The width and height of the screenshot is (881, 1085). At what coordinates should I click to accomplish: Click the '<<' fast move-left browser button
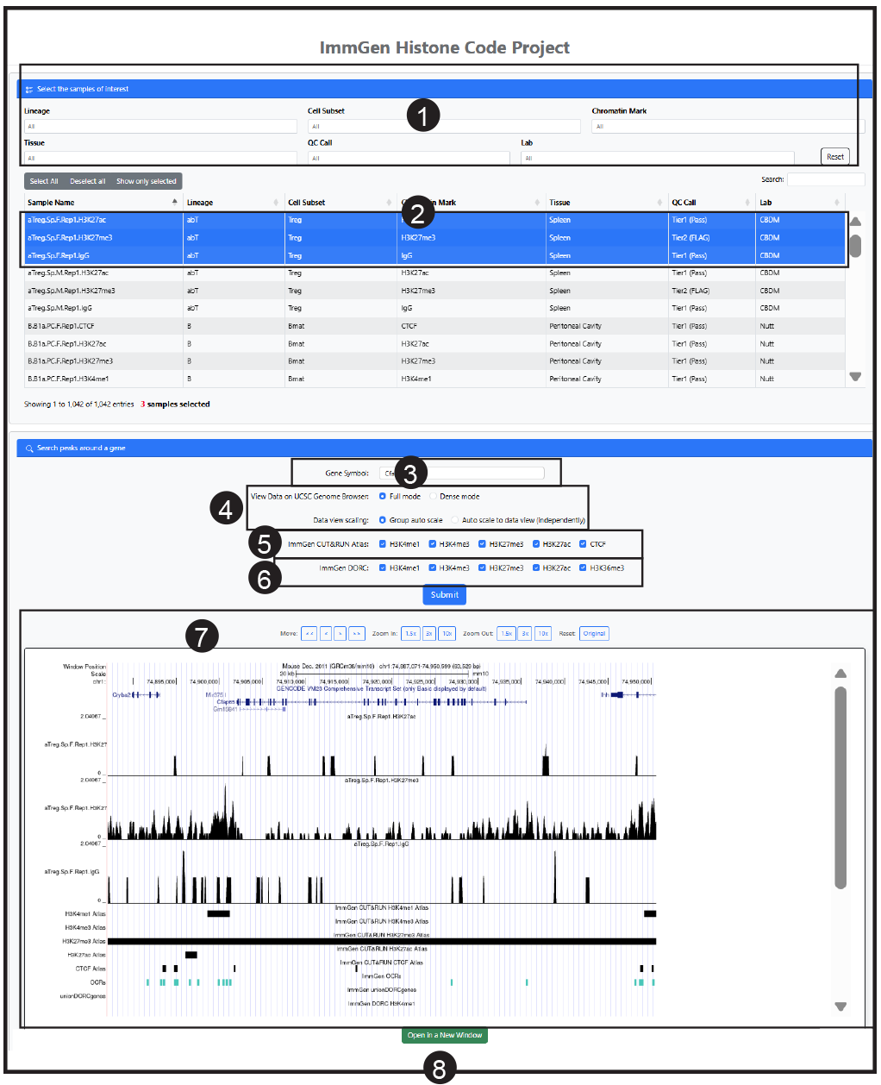coord(309,633)
